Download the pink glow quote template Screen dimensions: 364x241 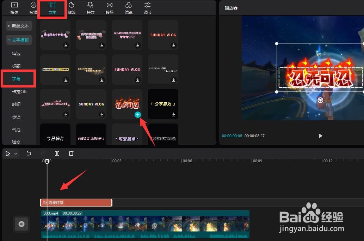point(66,115)
